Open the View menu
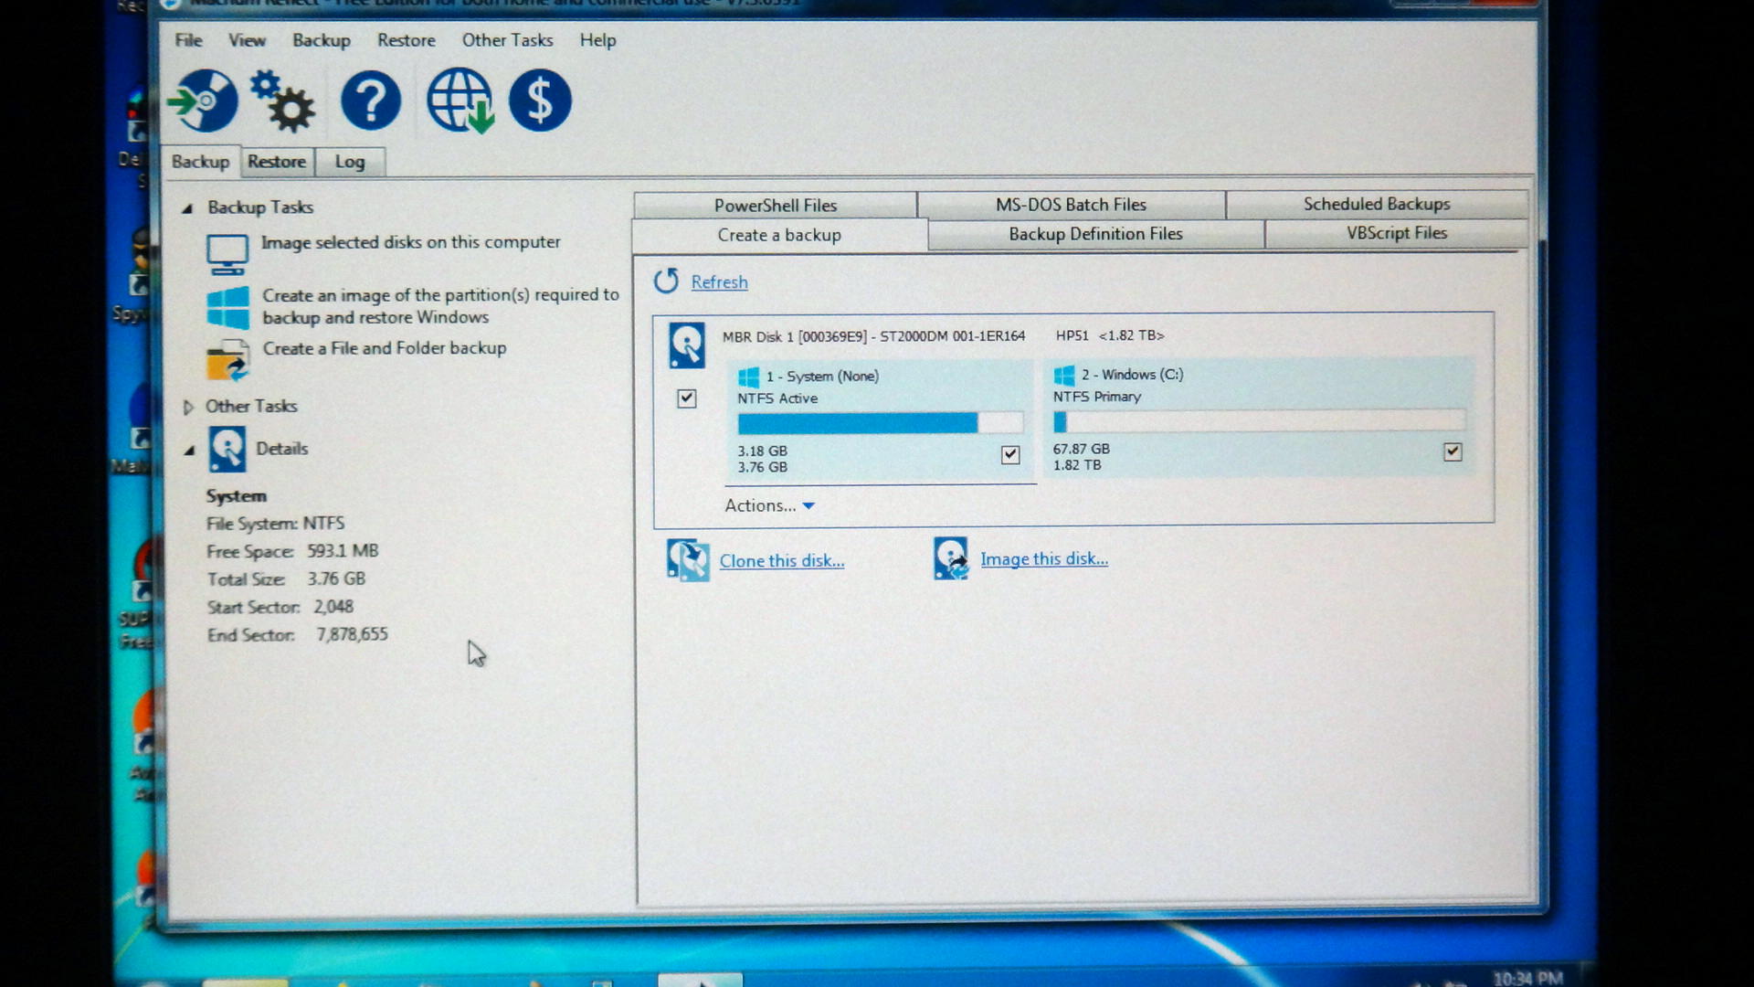Screen dimensions: 1754x987 247,40
